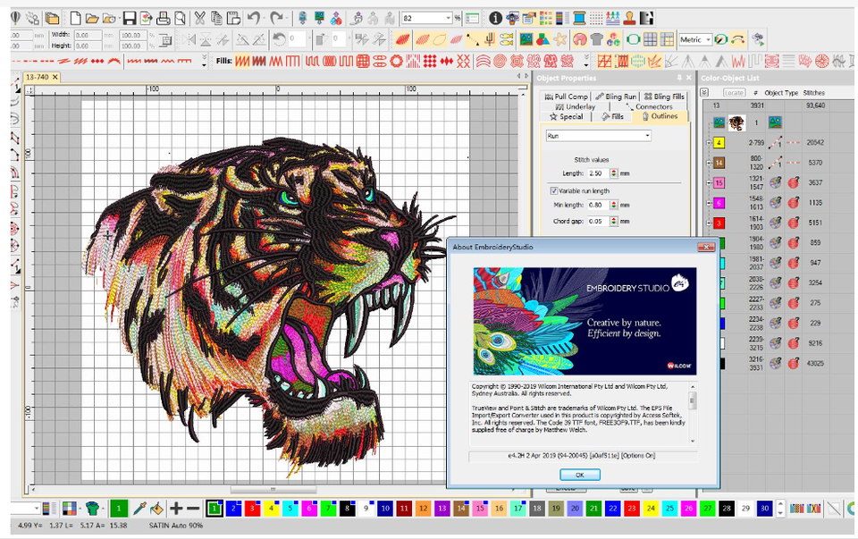
Task: Undo the last action
Action: 254,18
